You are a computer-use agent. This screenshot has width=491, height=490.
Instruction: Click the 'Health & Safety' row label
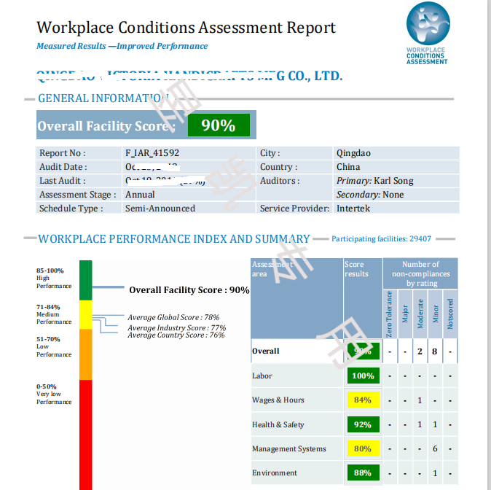click(x=278, y=424)
